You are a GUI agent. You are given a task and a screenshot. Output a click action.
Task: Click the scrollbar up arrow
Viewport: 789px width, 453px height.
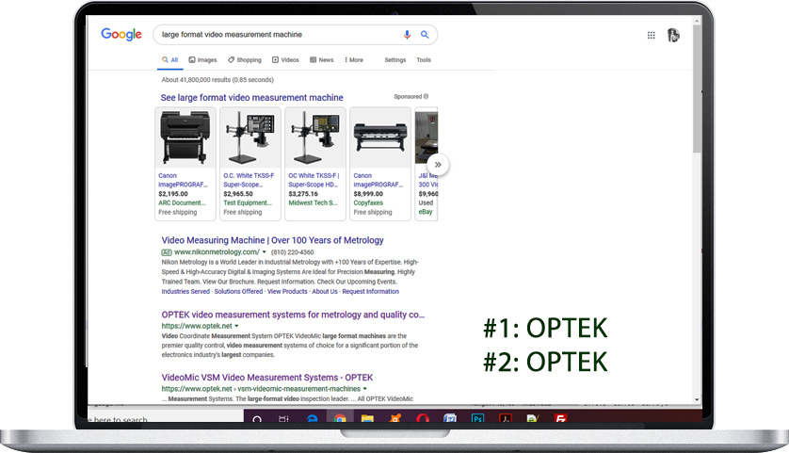pyautogui.click(x=697, y=21)
